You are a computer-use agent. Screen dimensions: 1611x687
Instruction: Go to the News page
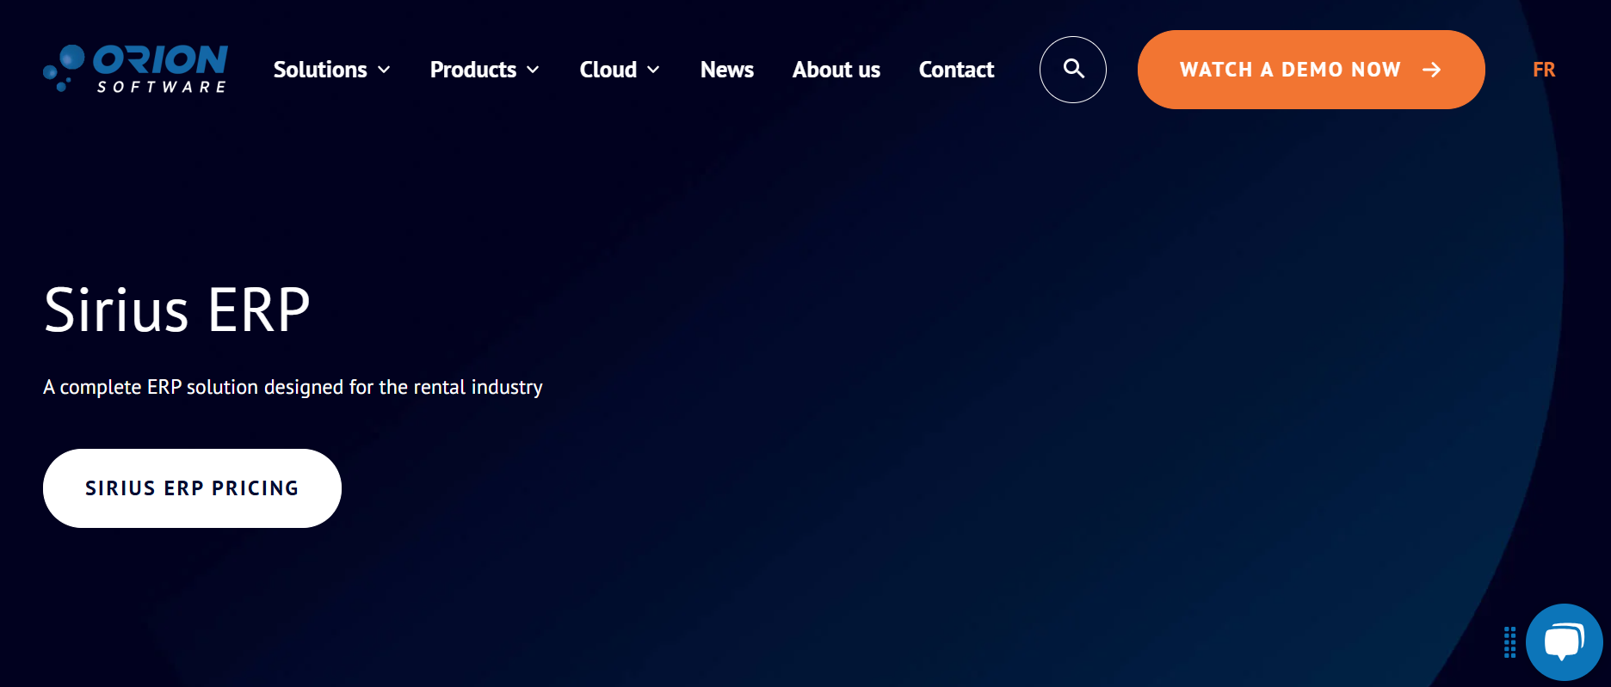point(727,70)
